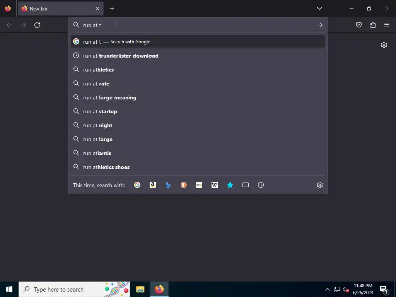Click the Go arrow in address bar

click(x=320, y=25)
